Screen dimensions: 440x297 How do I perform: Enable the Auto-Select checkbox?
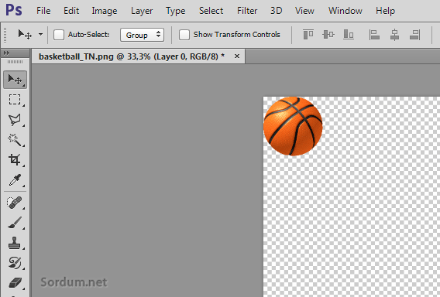point(59,35)
